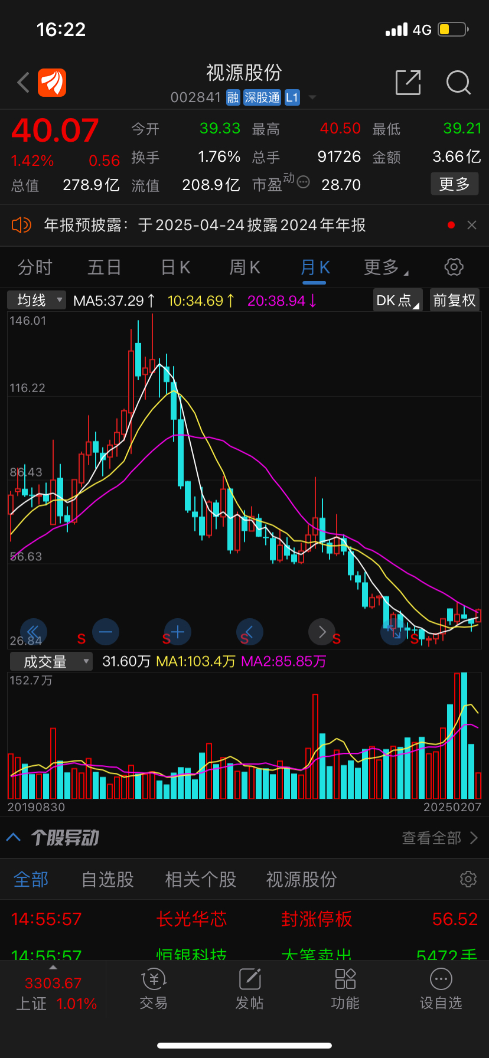
Task: Tap the L1 level badge
Action: point(292,97)
